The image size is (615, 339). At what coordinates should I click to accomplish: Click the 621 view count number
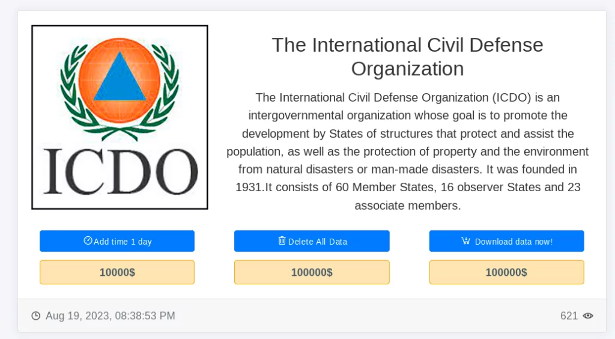point(569,316)
